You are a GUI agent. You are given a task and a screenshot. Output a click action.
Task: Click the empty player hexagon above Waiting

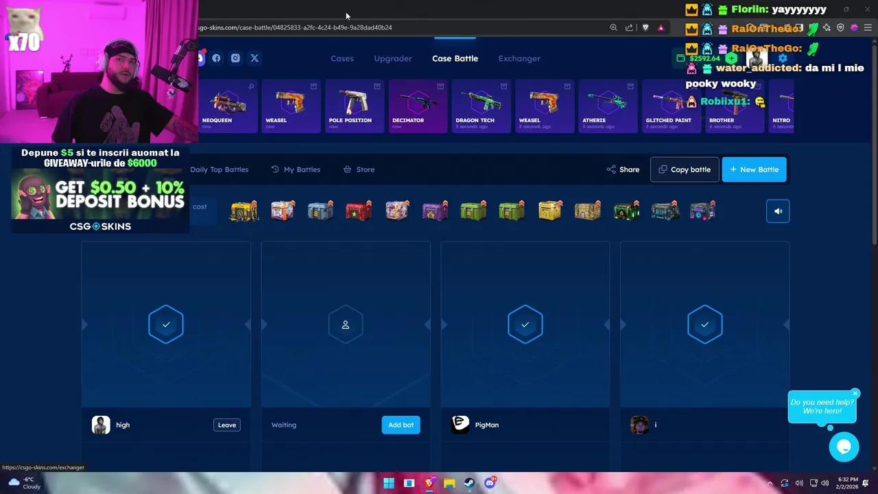[x=346, y=325]
